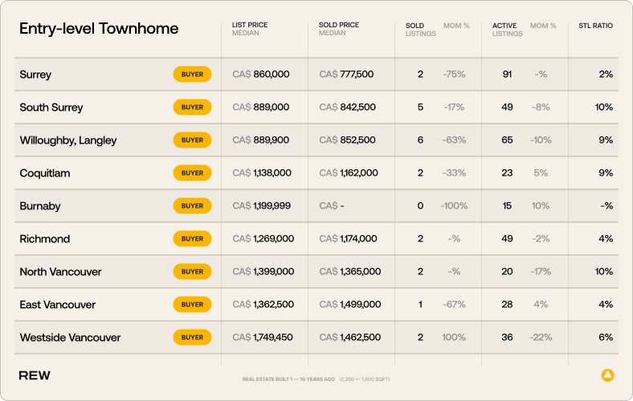Click North Vancouver list price CA$ 1,399,000
This screenshot has width=633, height=401.
coord(263,272)
